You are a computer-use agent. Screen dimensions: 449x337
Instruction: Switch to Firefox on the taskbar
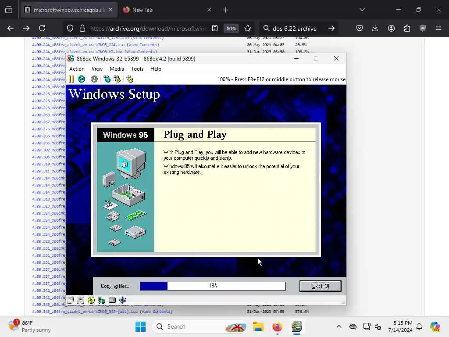pos(277,326)
